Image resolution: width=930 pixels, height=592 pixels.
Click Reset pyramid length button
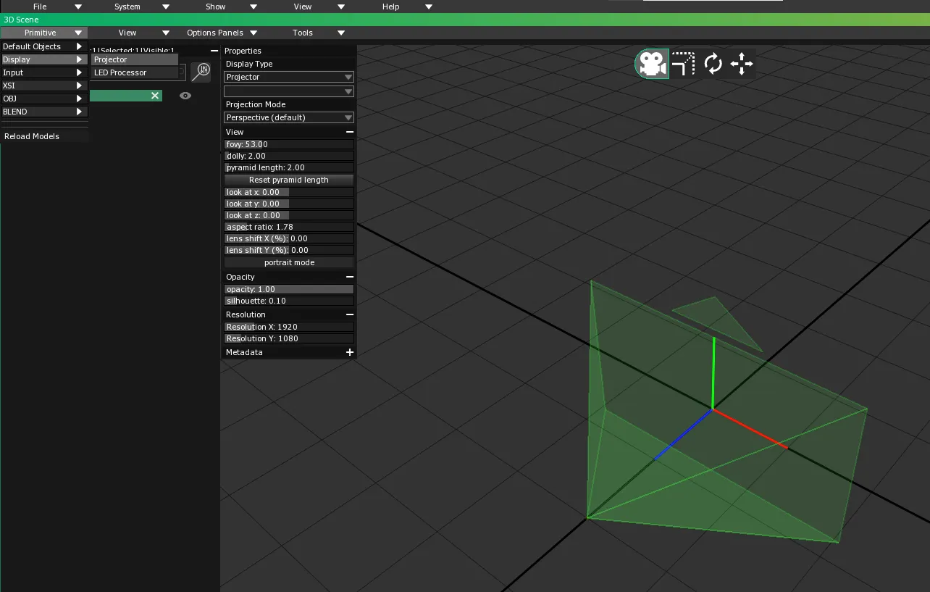(x=289, y=180)
